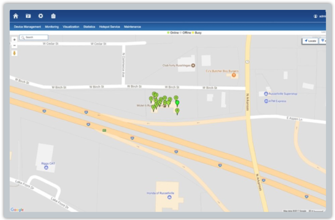This screenshot has height=220, width=335.
Task: Click the solid bright green device marker
Action: coord(177,103)
